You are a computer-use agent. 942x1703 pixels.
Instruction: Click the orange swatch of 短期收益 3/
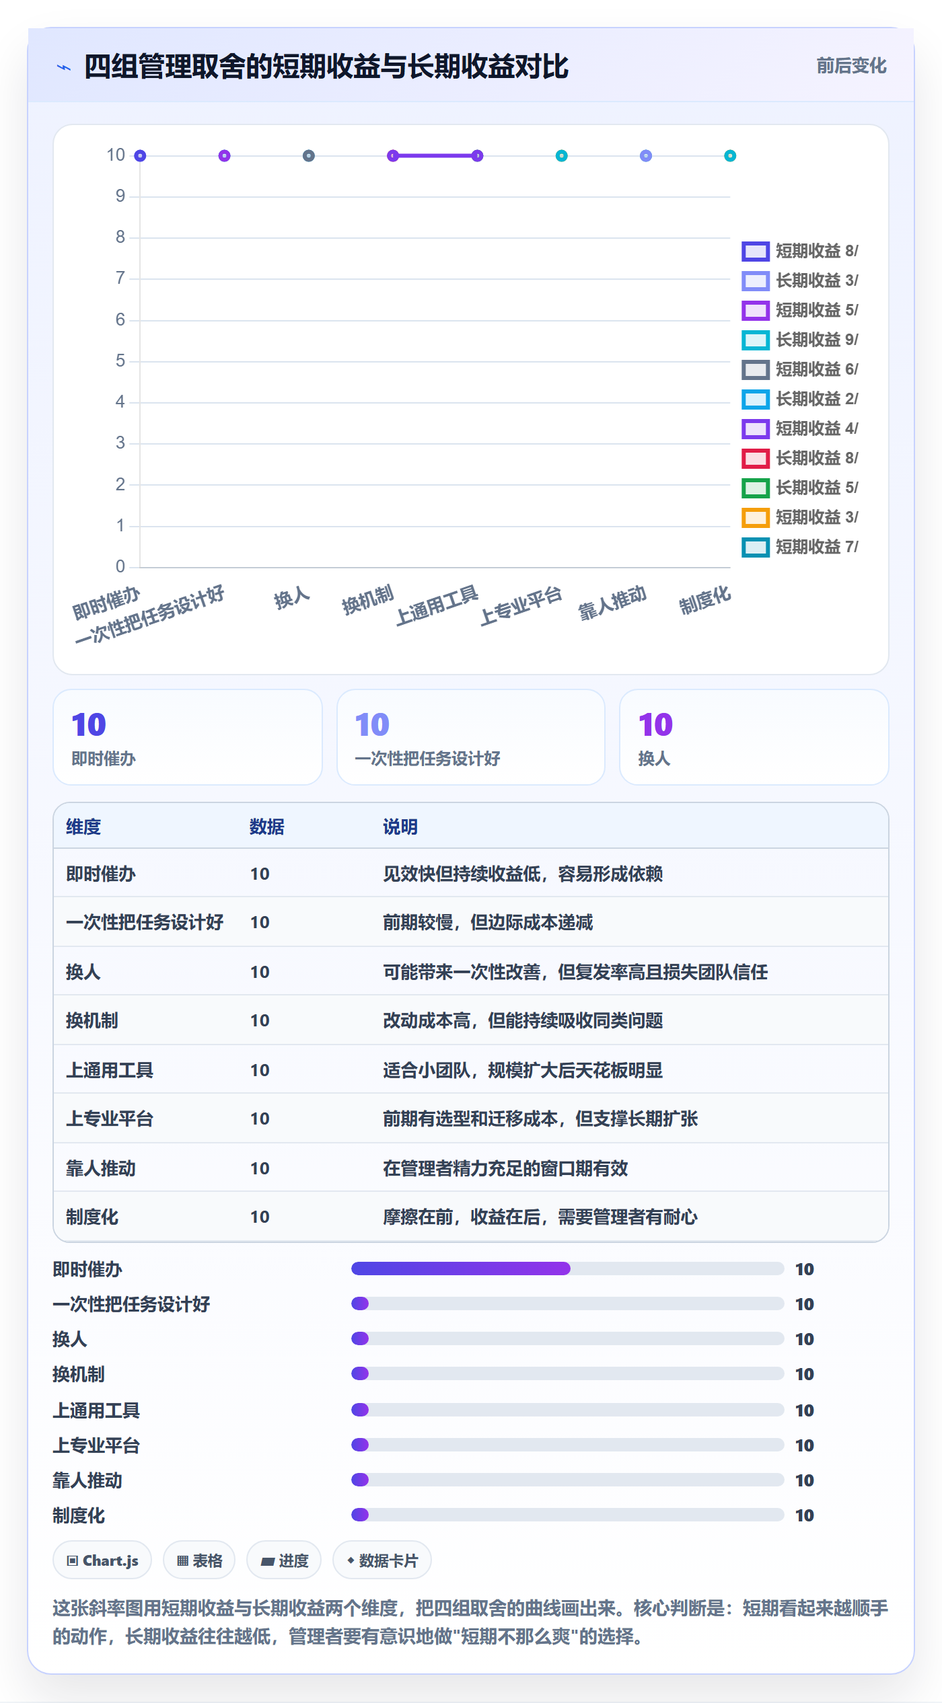click(x=756, y=517)
